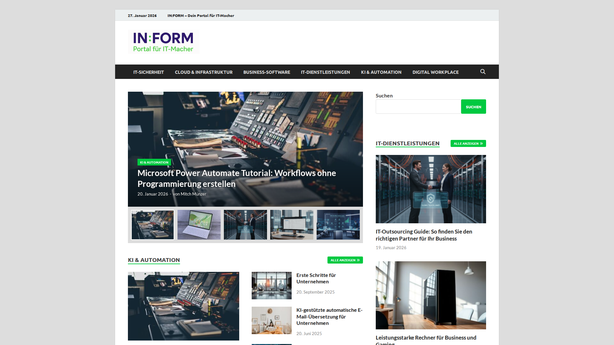Click the black PC tower article image

tap(430, 295)
